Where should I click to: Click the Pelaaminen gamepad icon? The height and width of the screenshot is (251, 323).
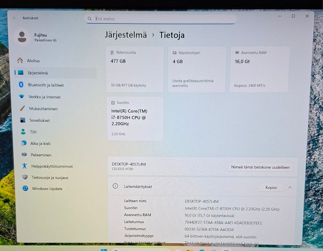[x=24, y=155]
